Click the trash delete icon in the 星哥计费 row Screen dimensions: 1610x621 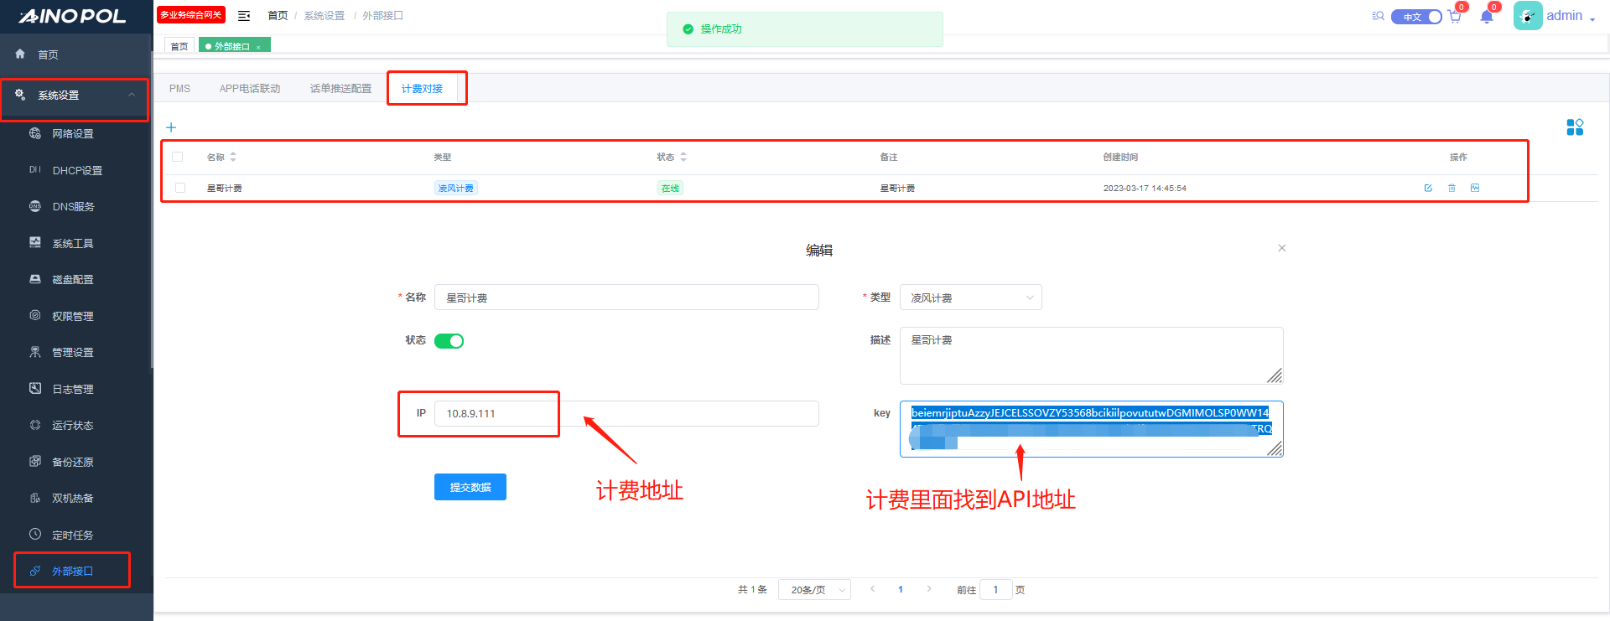coord(1452,188)
